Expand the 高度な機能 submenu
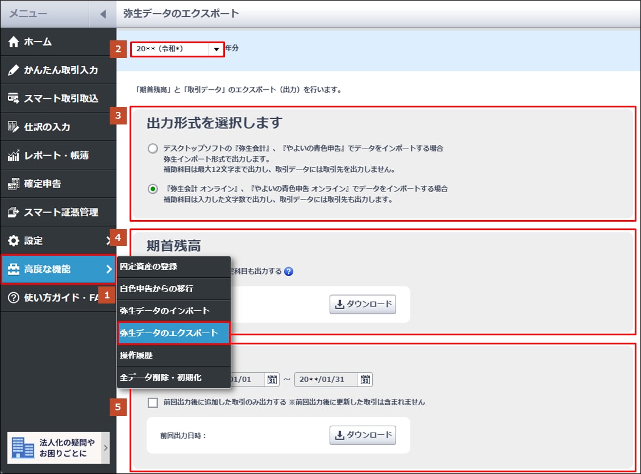The image size is (641, 474). pos(58,269)
